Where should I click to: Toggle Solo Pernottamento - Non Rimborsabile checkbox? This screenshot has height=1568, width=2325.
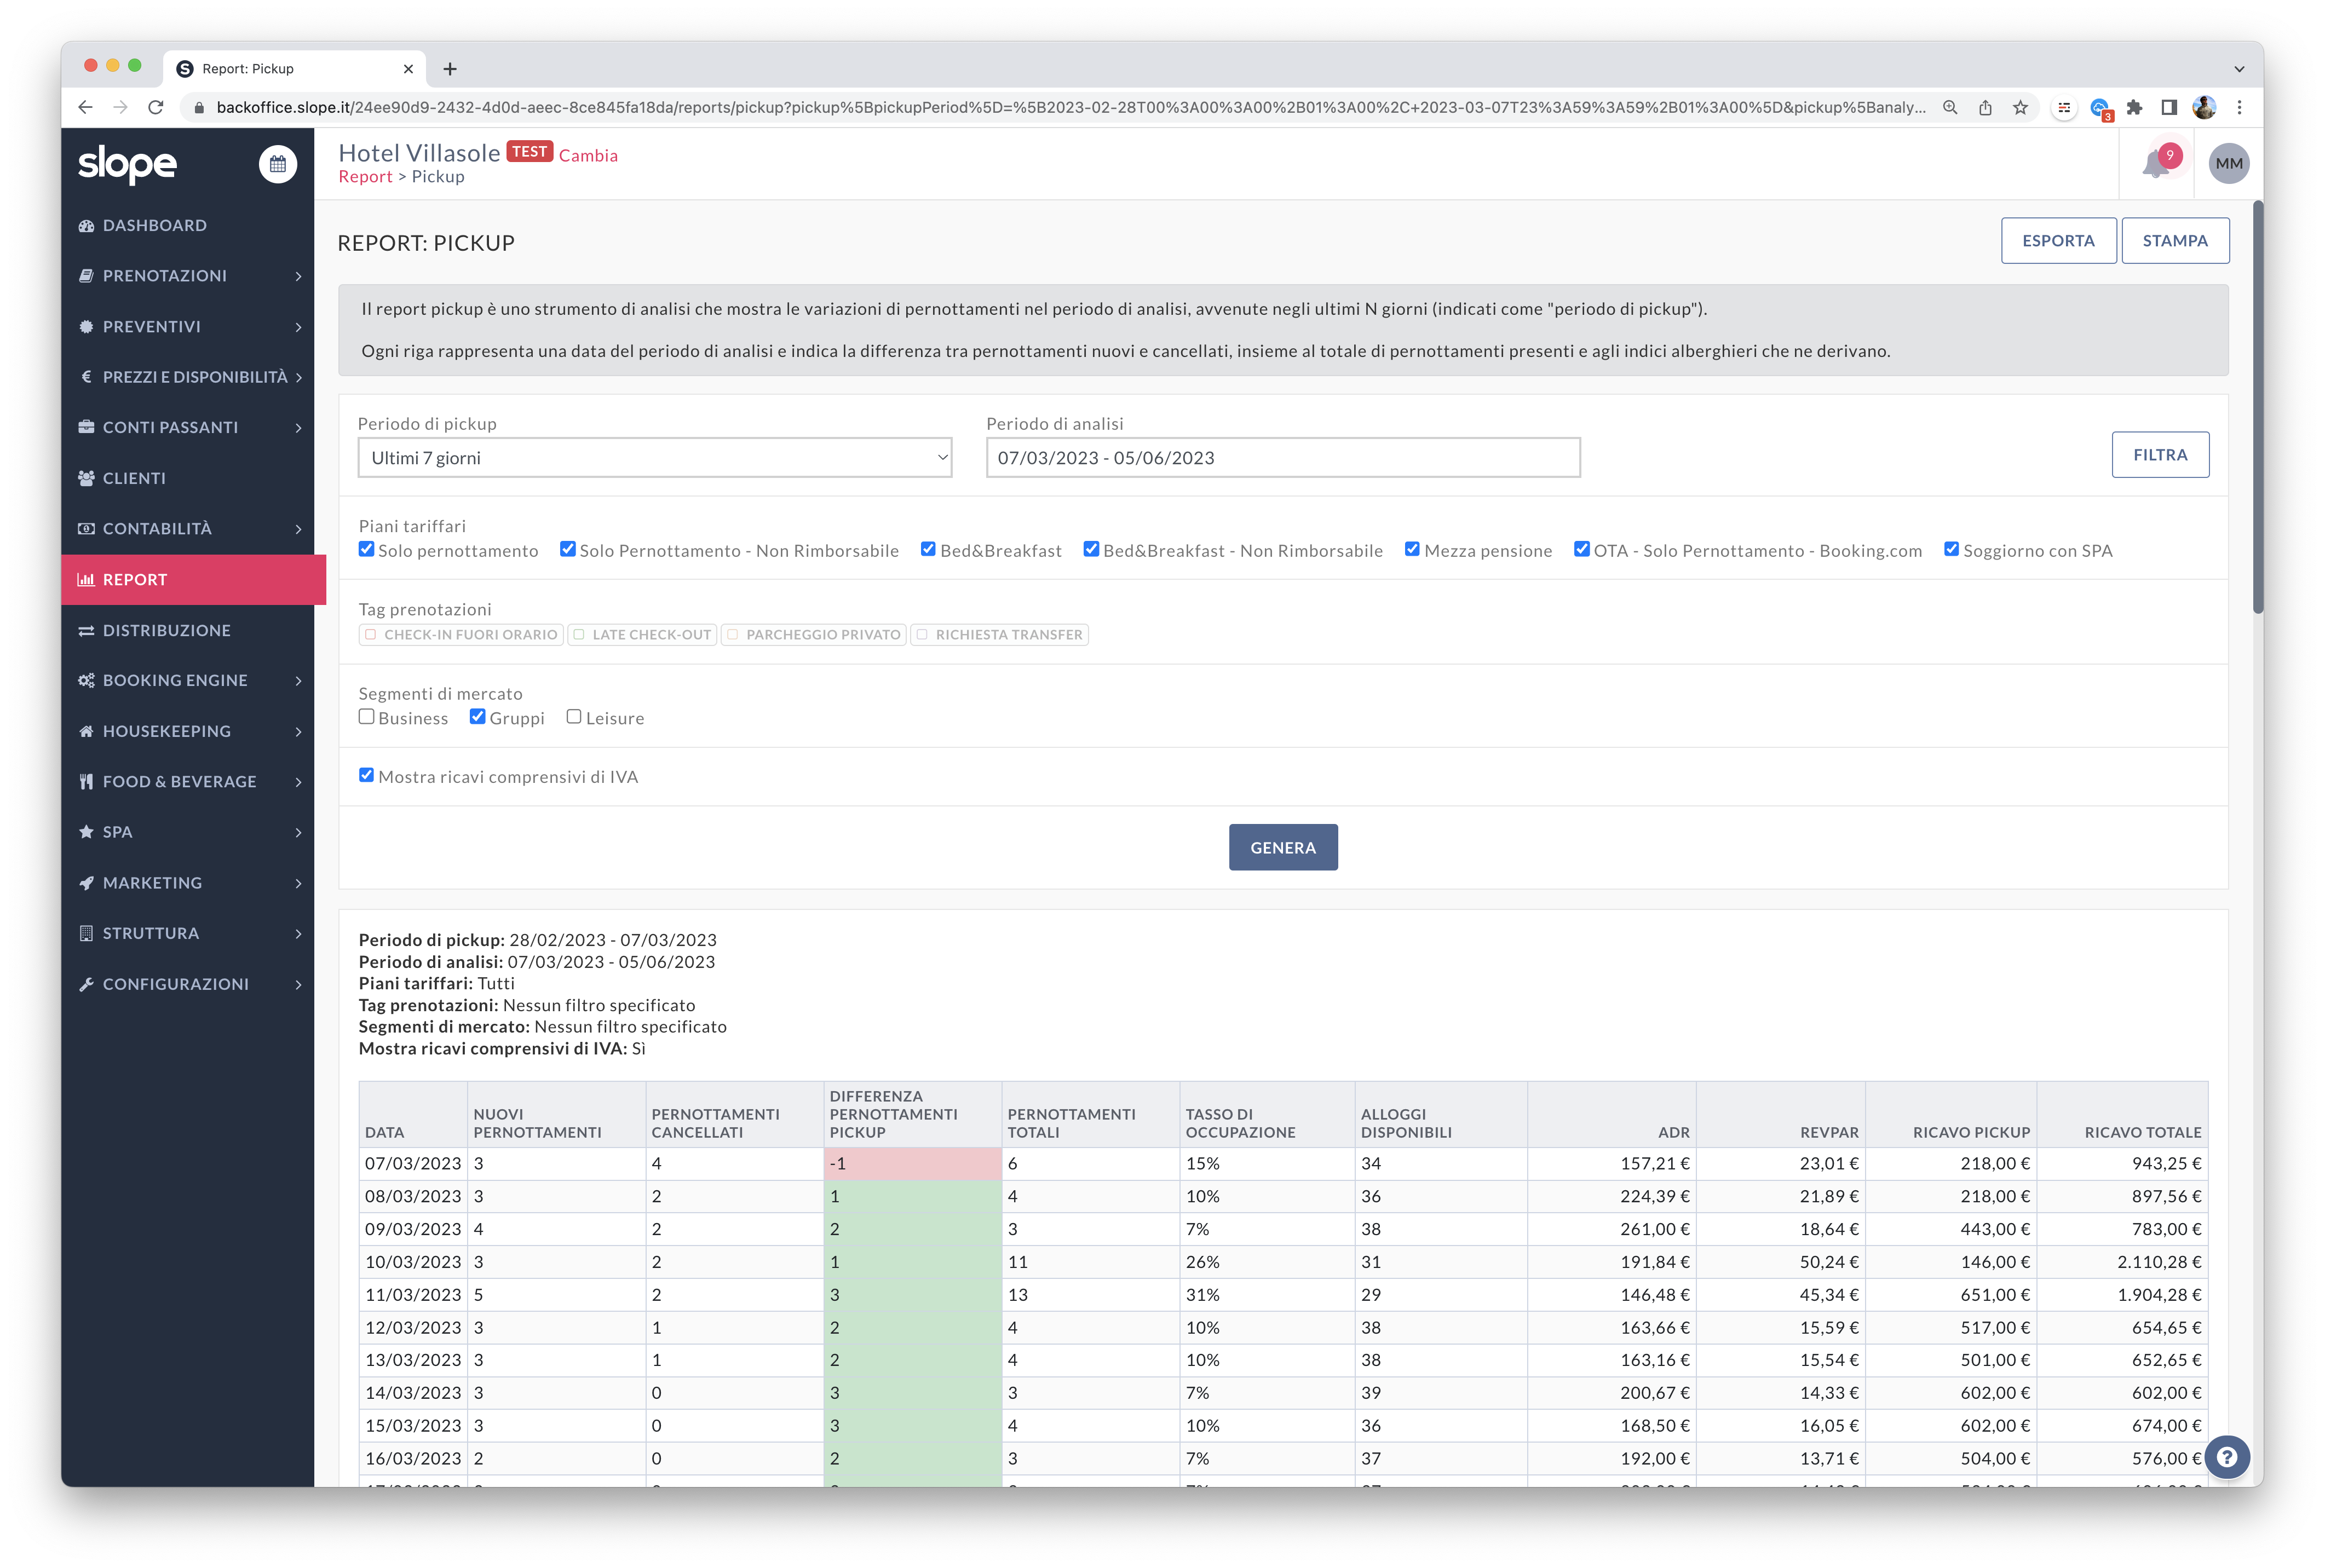tap(567, 549)
